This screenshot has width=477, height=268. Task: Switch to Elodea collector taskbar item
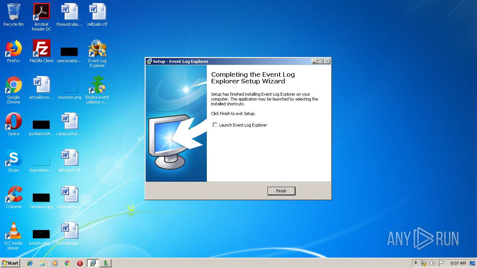tap(105, 263)
